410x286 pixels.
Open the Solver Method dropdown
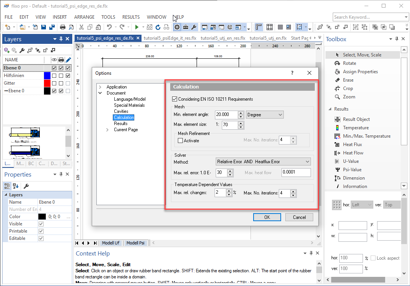point(263,162)
